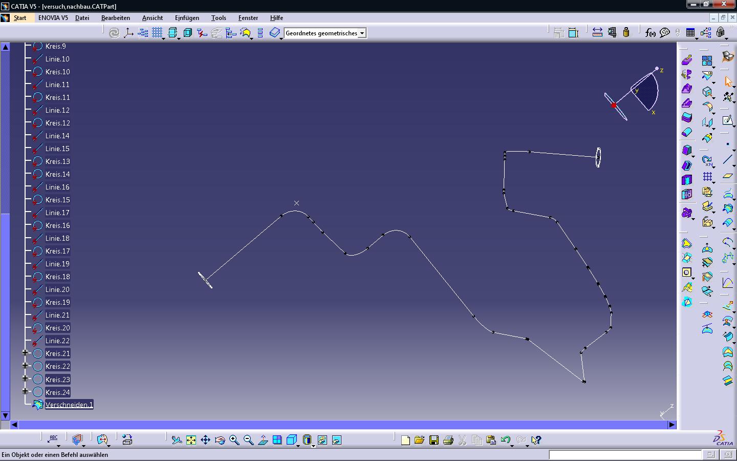Select the arrow Select tool in right toolbar

[728, 82]
